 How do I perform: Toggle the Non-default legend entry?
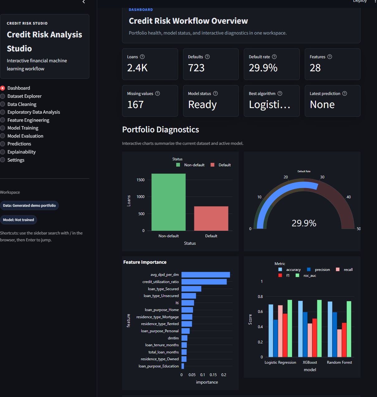pos(191,165)
